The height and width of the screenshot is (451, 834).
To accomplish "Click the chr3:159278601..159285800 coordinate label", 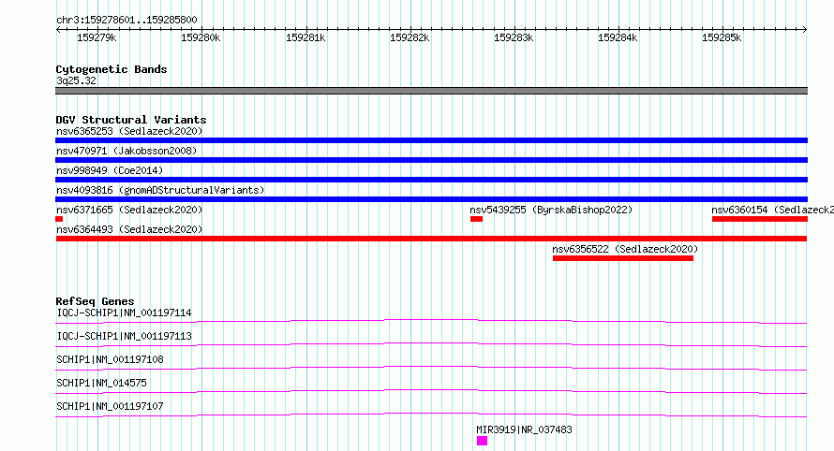I will tap(127, 20).
